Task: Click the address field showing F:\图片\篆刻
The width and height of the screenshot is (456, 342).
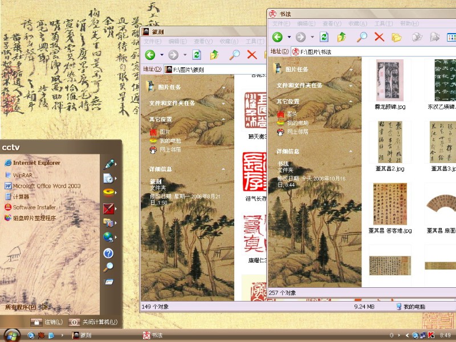Action: point(215,70)
